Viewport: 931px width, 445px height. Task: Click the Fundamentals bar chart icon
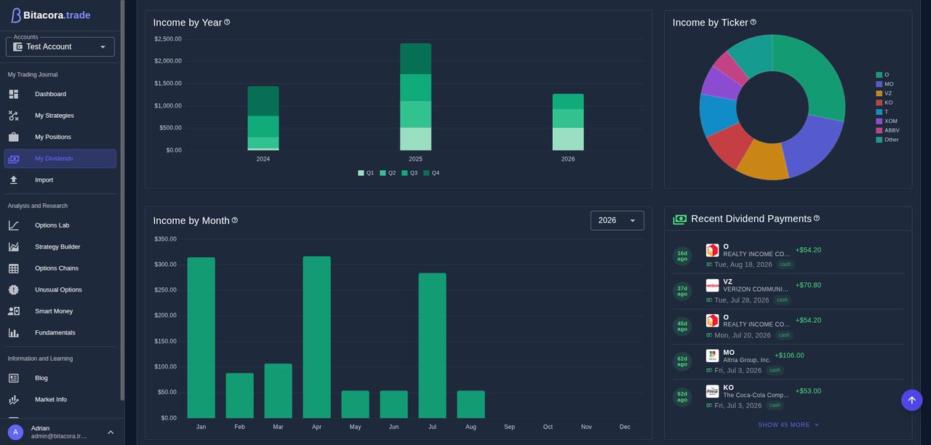(x=14, y=332)
